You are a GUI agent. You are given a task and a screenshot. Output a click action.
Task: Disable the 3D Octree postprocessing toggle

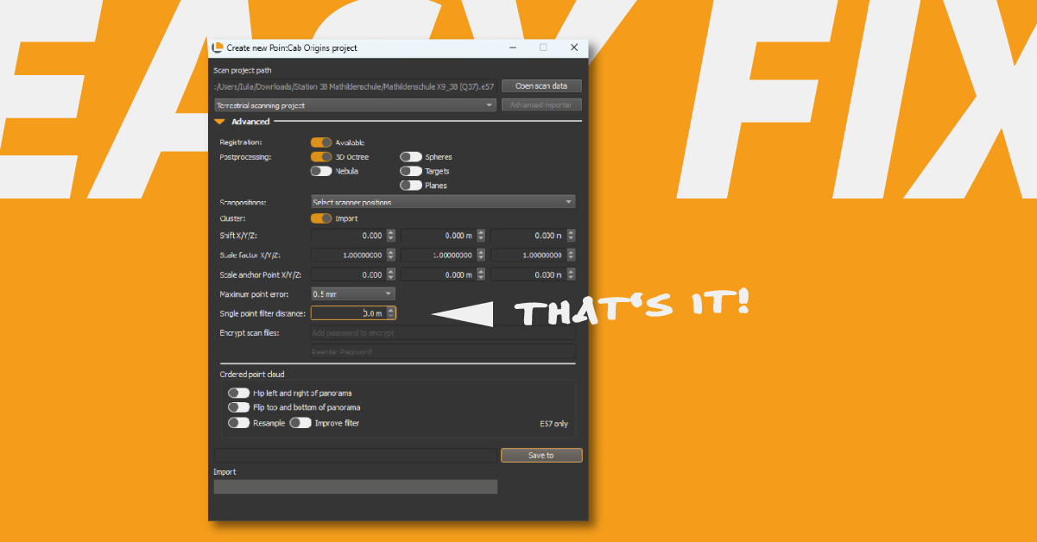[321, 157]
